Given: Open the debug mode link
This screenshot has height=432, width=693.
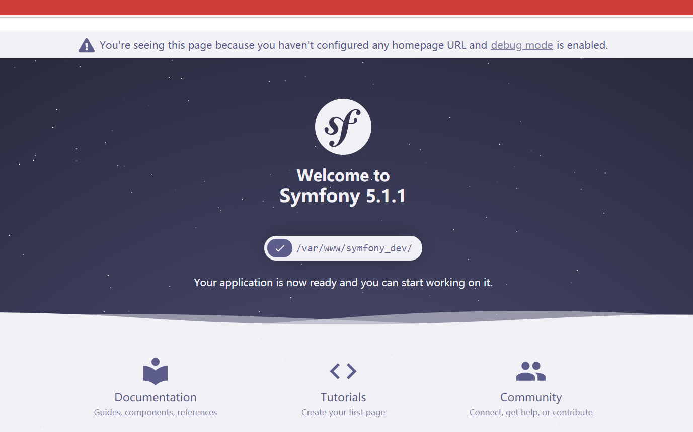Looking at the screenshot, I should pos(522,45).
